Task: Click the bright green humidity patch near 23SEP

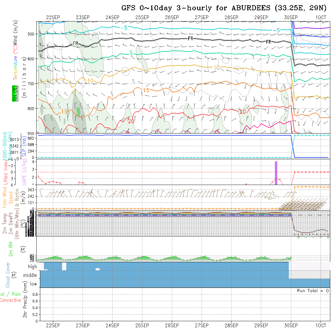Action: point(78,111)
